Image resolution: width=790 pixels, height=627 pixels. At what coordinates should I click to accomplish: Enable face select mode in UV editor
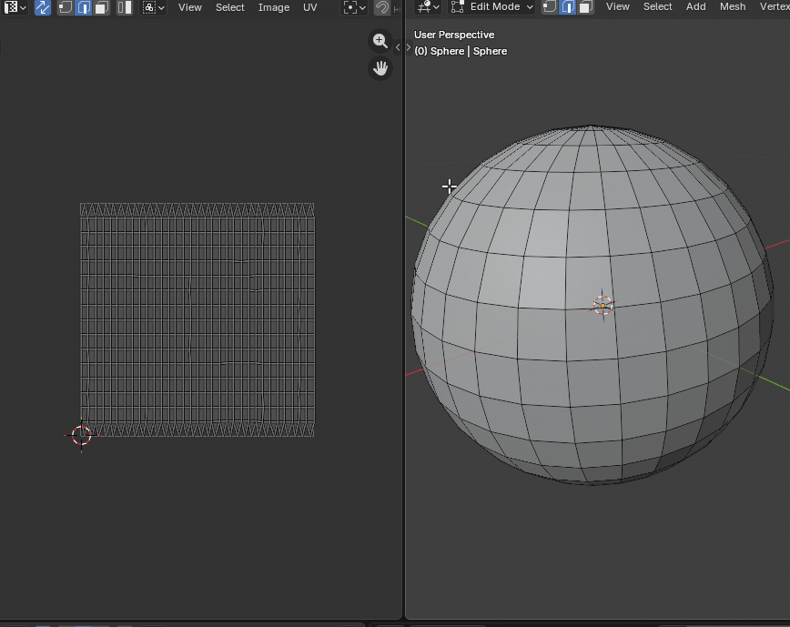point(102,7)
